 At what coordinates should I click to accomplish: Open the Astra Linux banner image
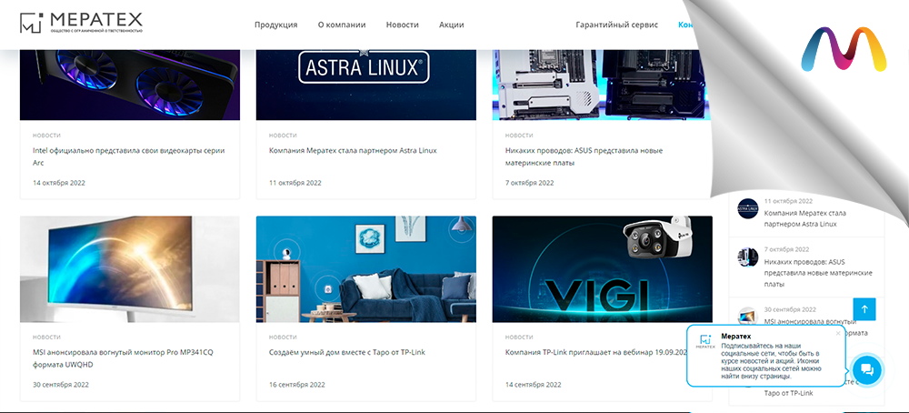365,85
